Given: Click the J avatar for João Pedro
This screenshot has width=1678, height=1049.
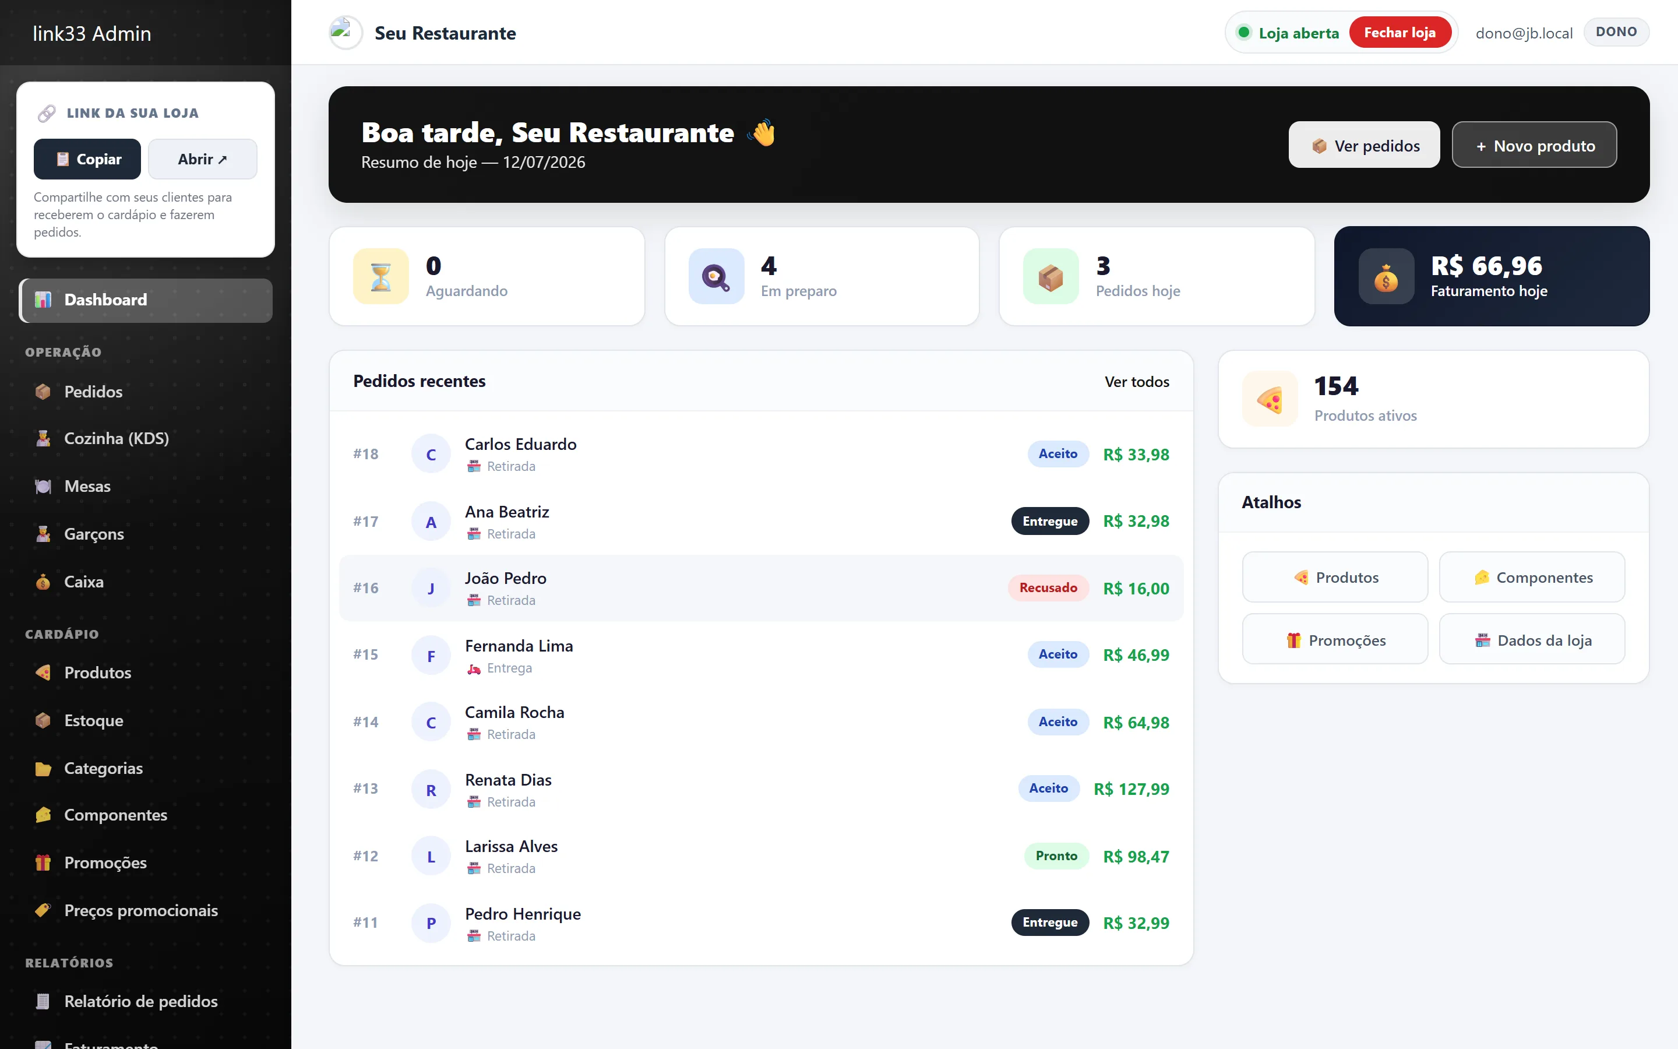Looking at the screenshot, I should point(431,589).
